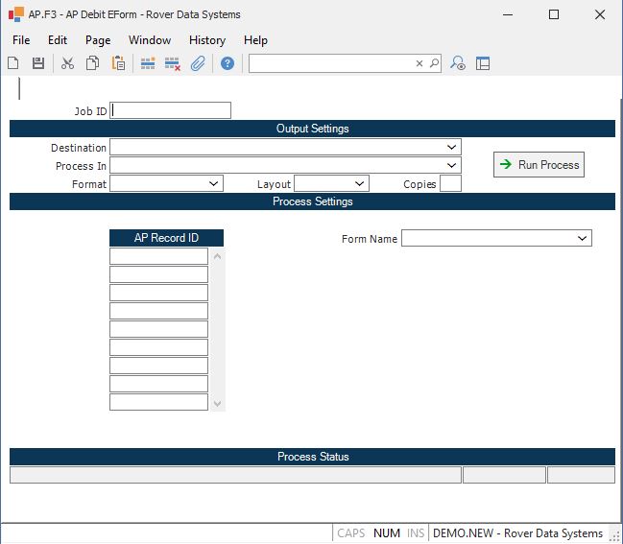The height and width of the screenshot is (544, 623).
Task: Open the Process In dropdown
Action: (x=452, y=165)
